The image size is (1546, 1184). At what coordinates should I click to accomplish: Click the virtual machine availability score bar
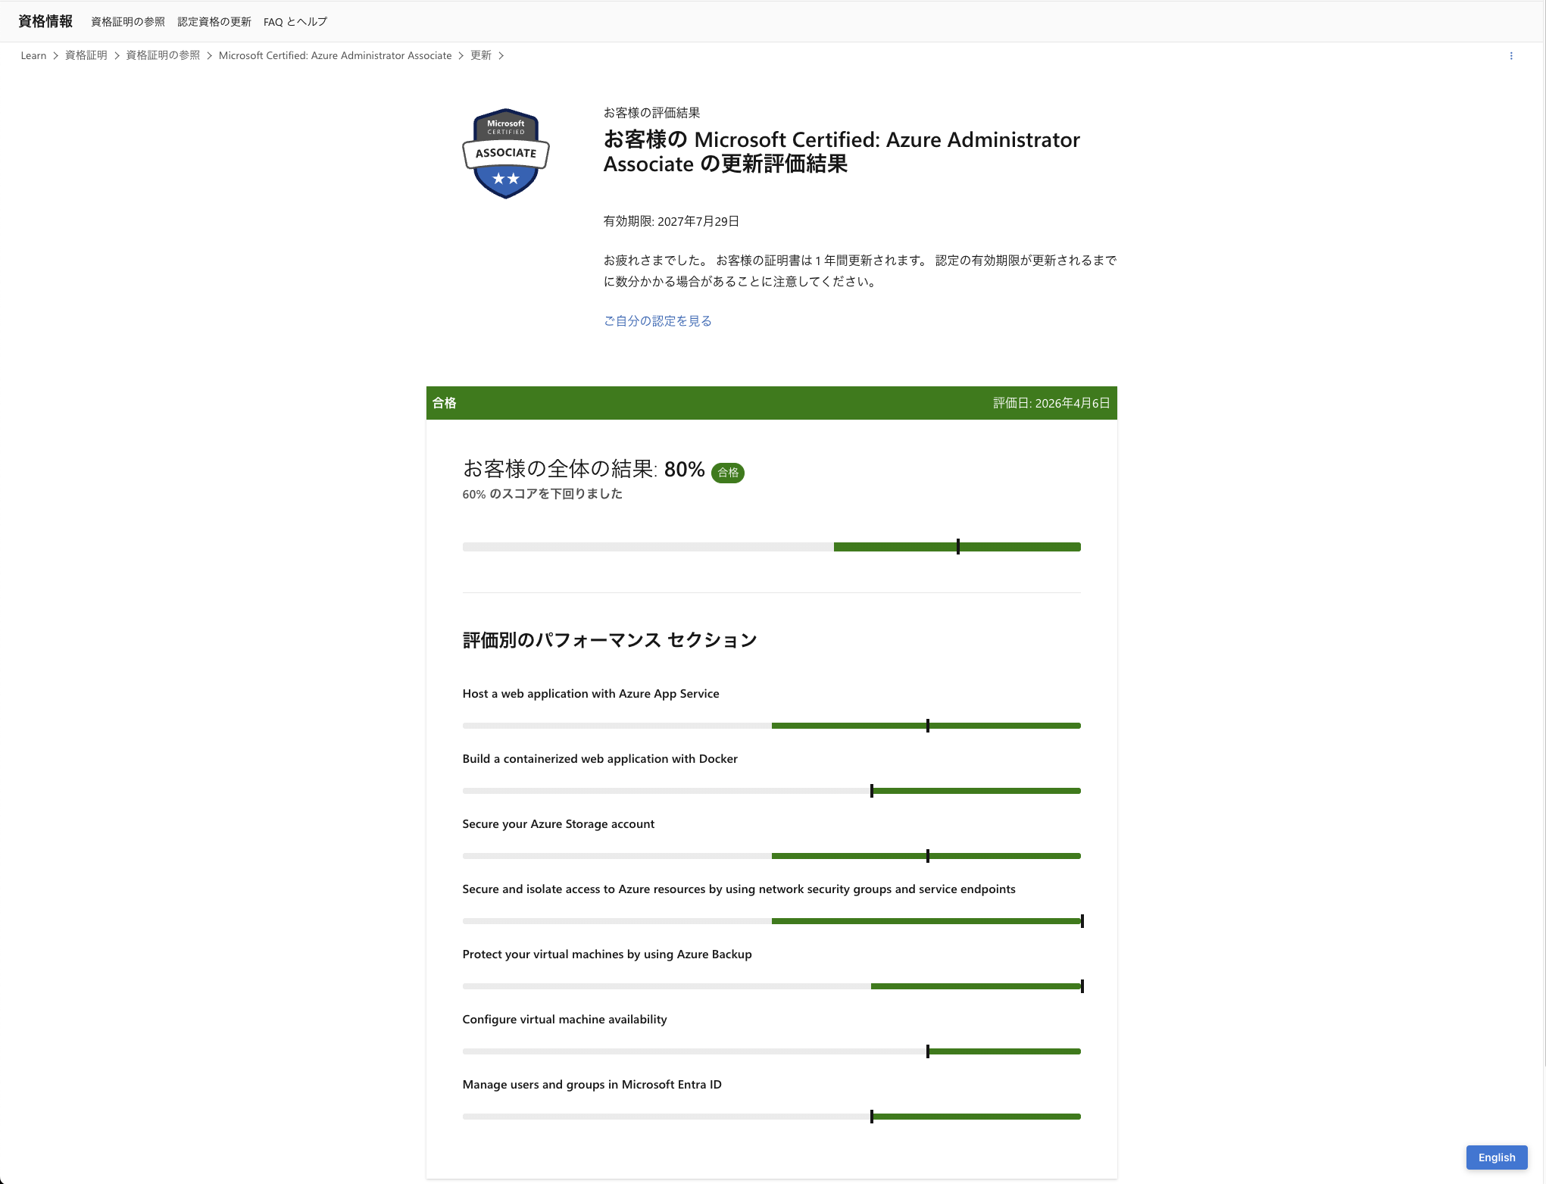pyautogui.click(x=771, y=1051)
